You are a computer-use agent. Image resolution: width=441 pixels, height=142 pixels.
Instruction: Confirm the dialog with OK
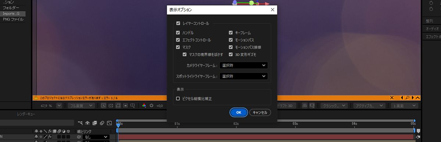tap(239, 112)
